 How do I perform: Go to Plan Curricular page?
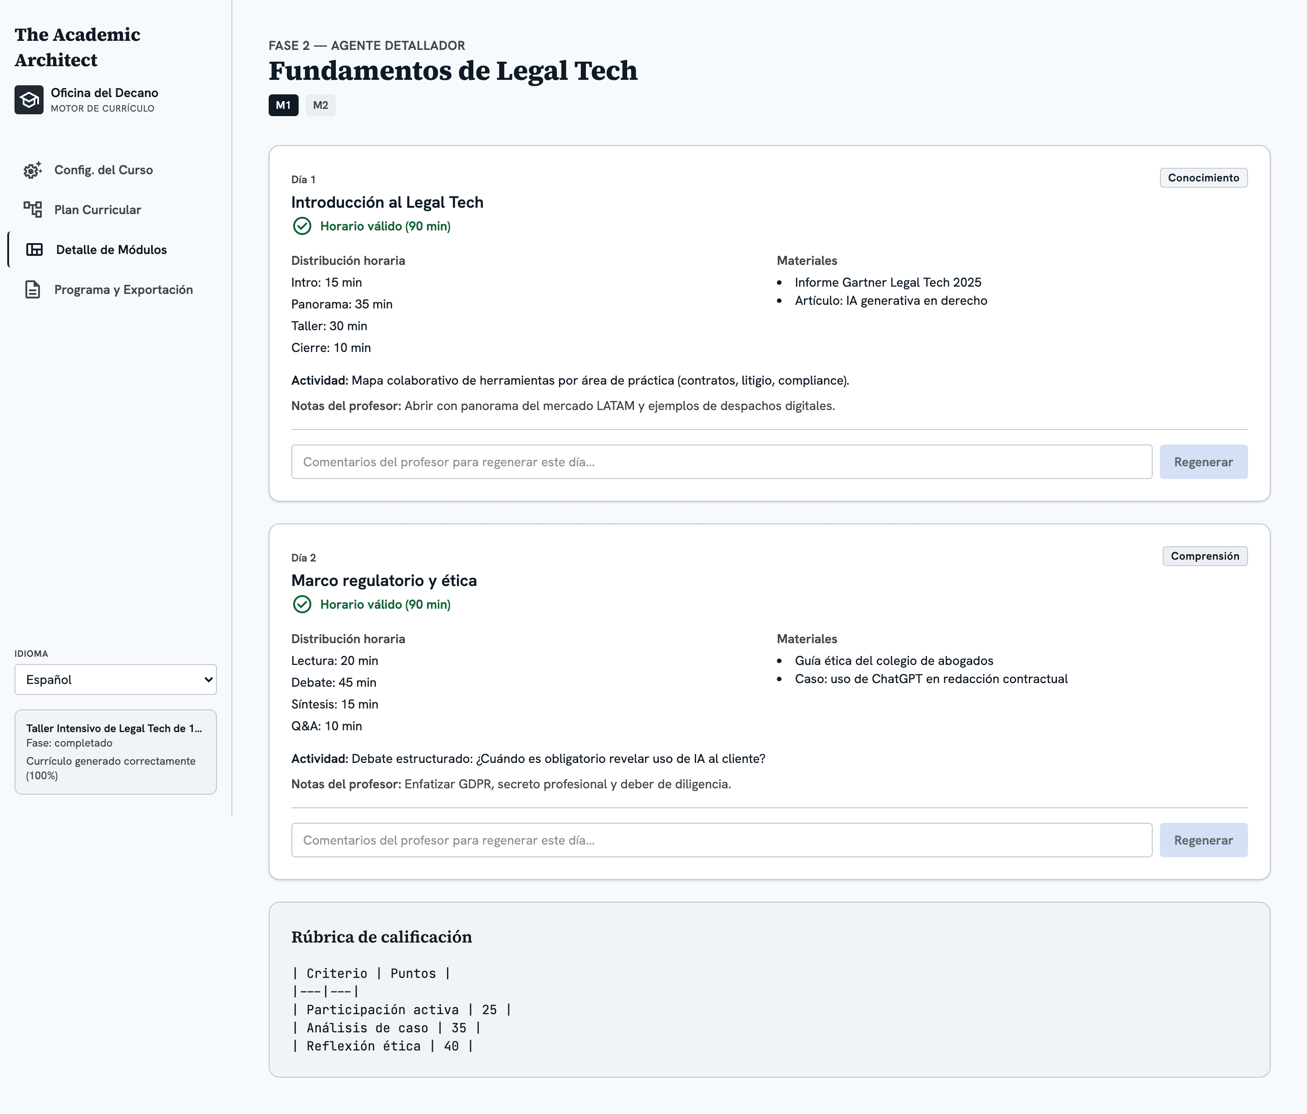click(115, 210)
